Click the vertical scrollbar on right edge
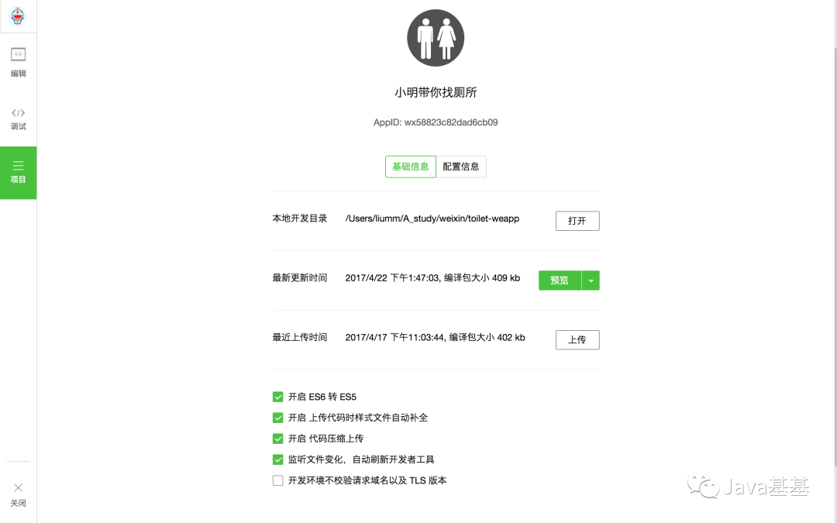837x523 pixels. 835,256
